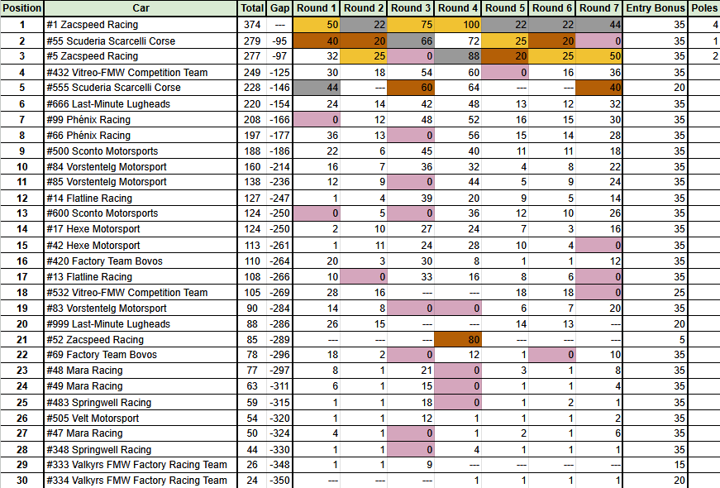Select the Entry Bonus column header

[x=656, y=8]
